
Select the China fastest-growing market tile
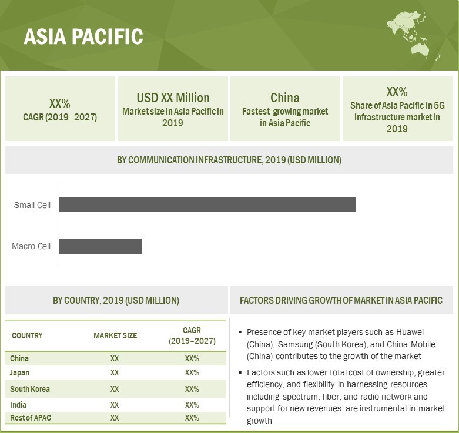pyautogui.click(x=285, y=109)
